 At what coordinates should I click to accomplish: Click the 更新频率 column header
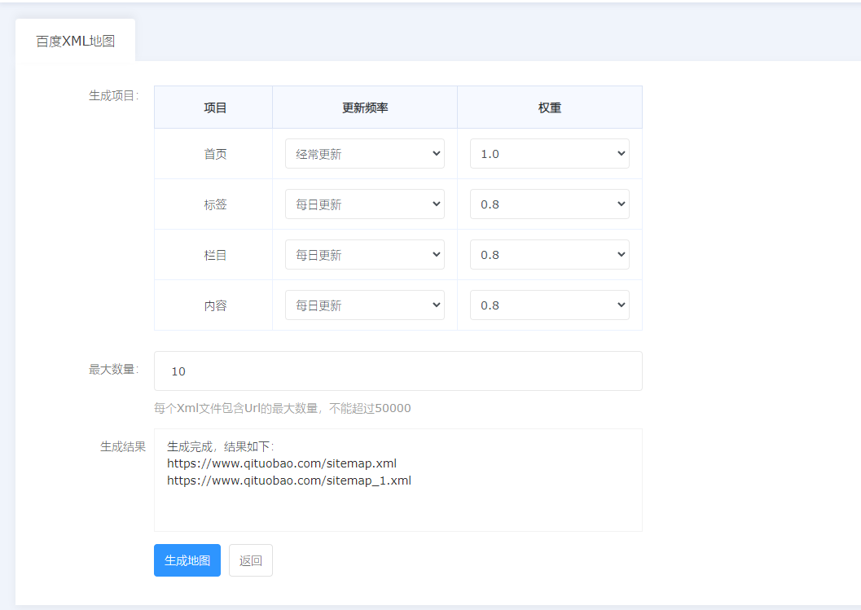pyautogui.click(x=365, y=108)
